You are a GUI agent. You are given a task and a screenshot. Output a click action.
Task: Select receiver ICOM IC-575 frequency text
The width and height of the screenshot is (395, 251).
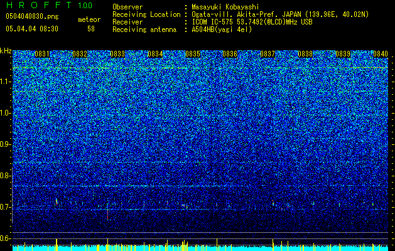click(x=252, y=22)
